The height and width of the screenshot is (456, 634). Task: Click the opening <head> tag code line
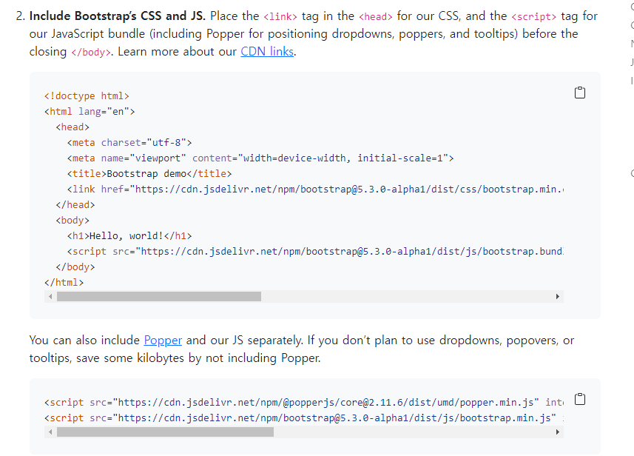(x=72, y=127)
